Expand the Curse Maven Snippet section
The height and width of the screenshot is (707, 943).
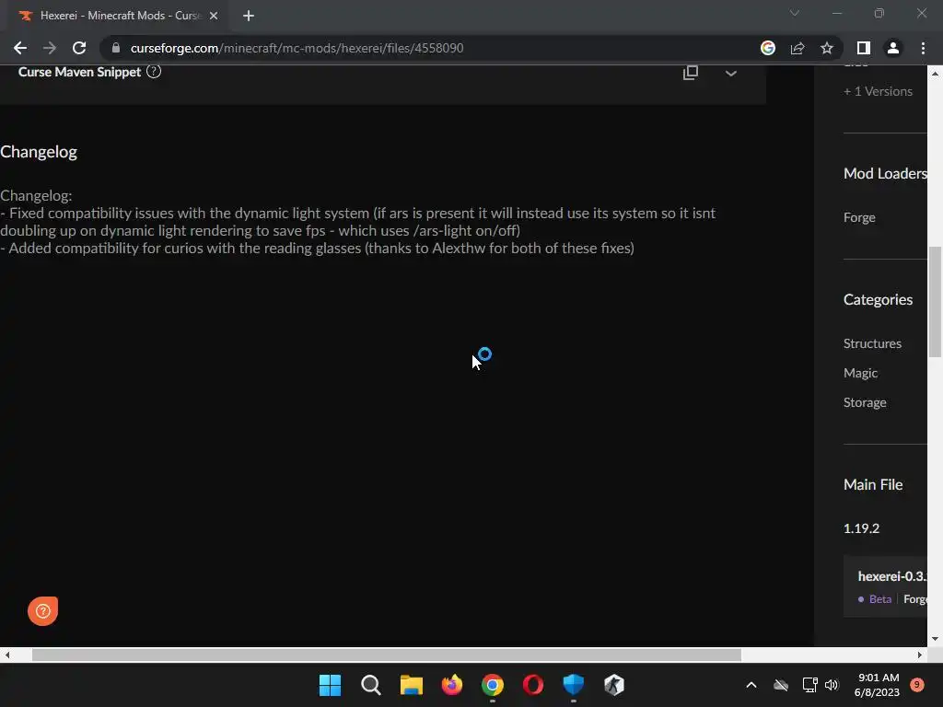pos(730,74)
